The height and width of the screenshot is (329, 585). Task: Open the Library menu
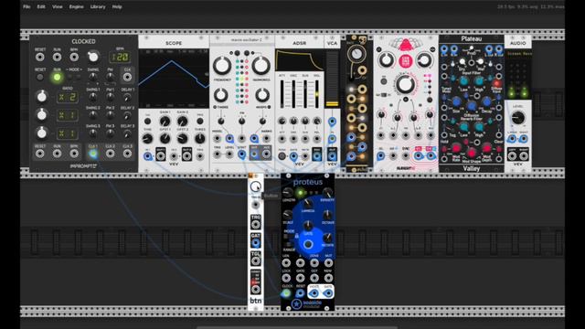pyautogui.click(x=98, y=6)
